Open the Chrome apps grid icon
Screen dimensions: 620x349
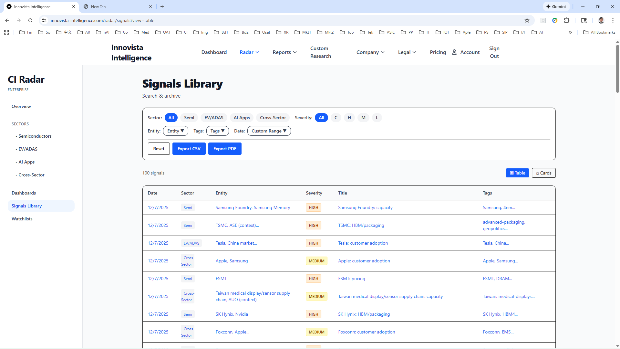[x=6, y=32]
